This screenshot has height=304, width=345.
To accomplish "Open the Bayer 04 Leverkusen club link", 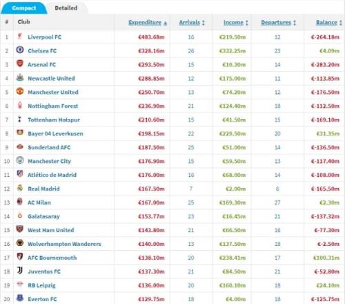I will coord(55,133).
